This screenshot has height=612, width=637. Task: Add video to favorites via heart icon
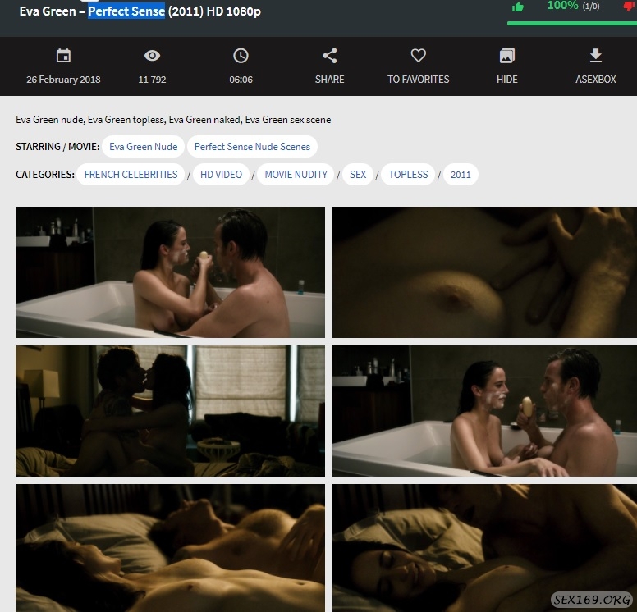418,56
